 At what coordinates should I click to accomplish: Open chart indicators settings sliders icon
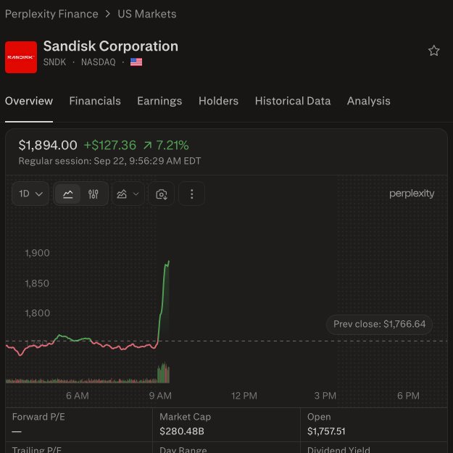pyautogui.click(x=93, y=194)
